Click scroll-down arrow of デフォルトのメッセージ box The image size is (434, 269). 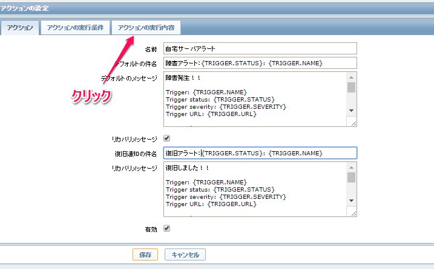coord(351,111)
